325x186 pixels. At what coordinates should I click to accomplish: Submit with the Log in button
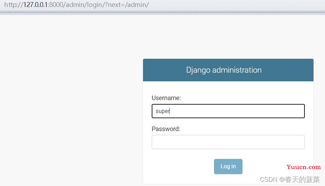tap(228, 166)
